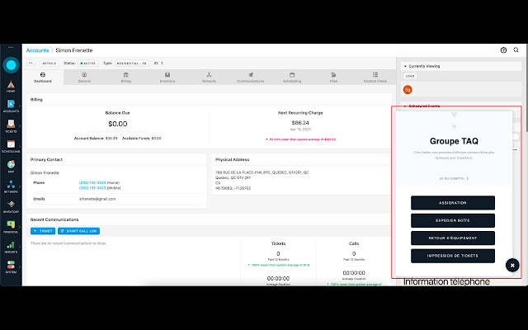528x330 pixels.
Task: Click the Physical Address heading
Action: point(233,159)
